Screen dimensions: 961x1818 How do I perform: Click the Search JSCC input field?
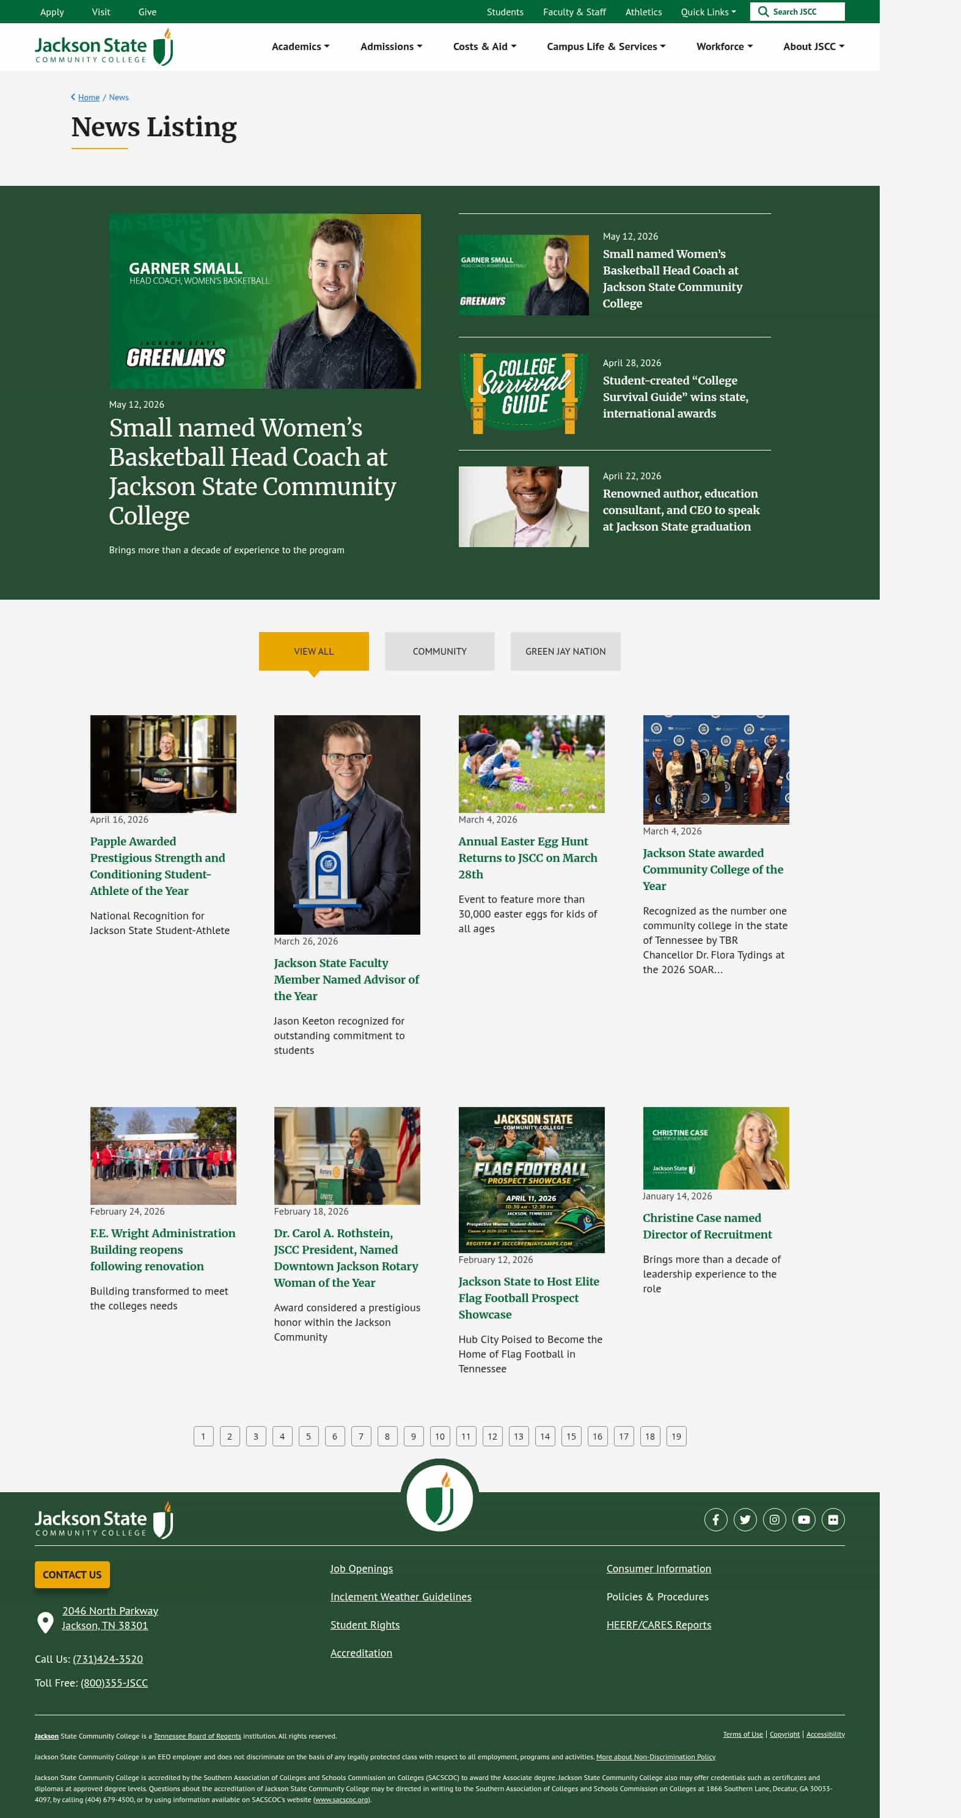(x=797, y=12)
